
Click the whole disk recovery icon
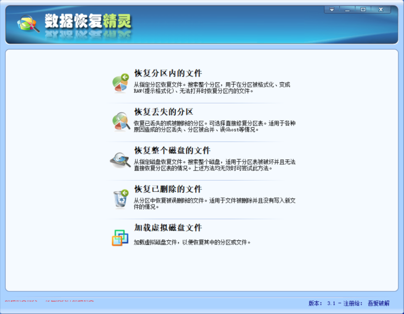pos(120,160)
